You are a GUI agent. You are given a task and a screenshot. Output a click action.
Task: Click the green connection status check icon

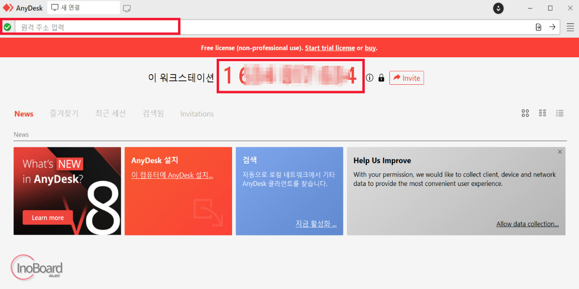point(7,27)
